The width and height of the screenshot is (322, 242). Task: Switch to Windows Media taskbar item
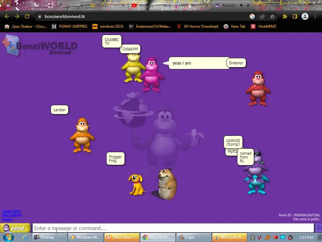click(86, 237)
